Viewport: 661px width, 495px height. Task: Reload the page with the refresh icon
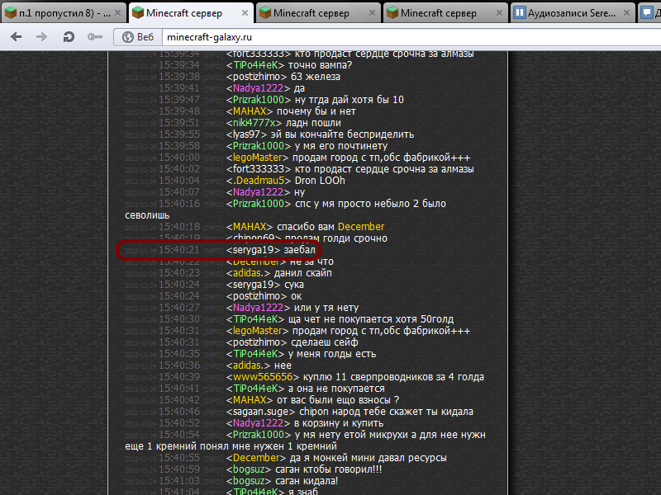69,37
